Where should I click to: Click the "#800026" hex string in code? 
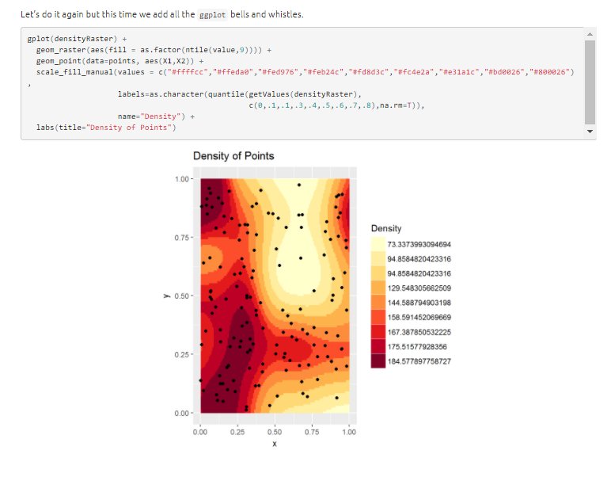(549, 72)
